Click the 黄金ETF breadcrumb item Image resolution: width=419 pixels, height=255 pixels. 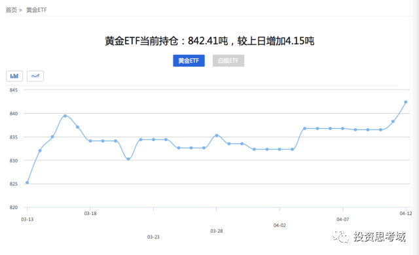point(37,10)
